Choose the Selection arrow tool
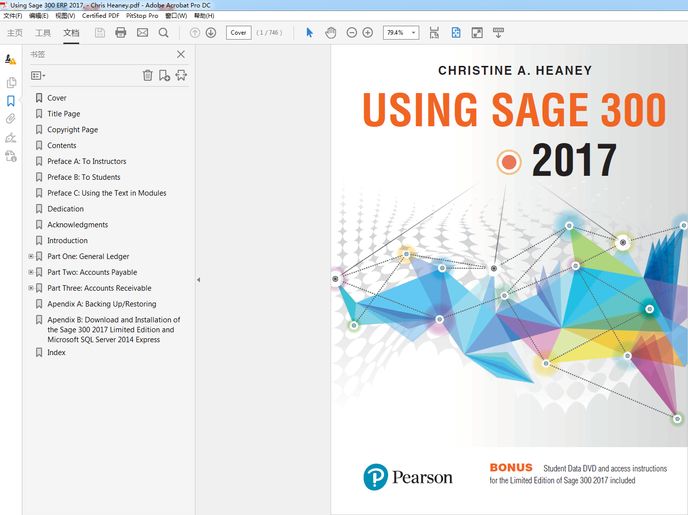The width and height of the screenshot is (688, 515). pyautogui.click(x=309, y=33)
